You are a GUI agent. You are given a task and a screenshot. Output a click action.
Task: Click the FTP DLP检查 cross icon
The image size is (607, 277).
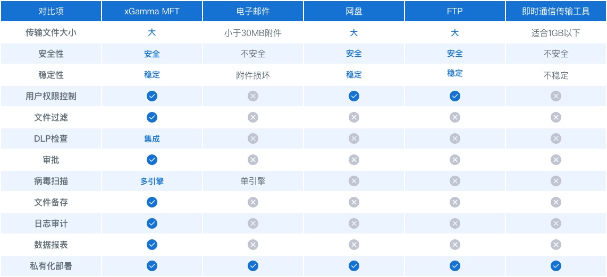coord(455,138)
